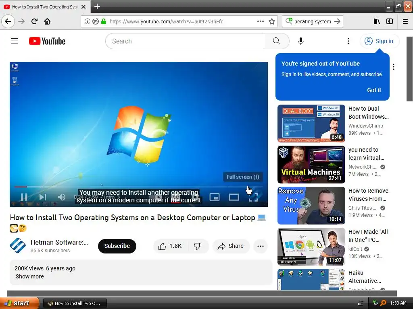Viewport: 413px width, 309px height.
Task: Enter full screen mode
Action: [253, 197]
